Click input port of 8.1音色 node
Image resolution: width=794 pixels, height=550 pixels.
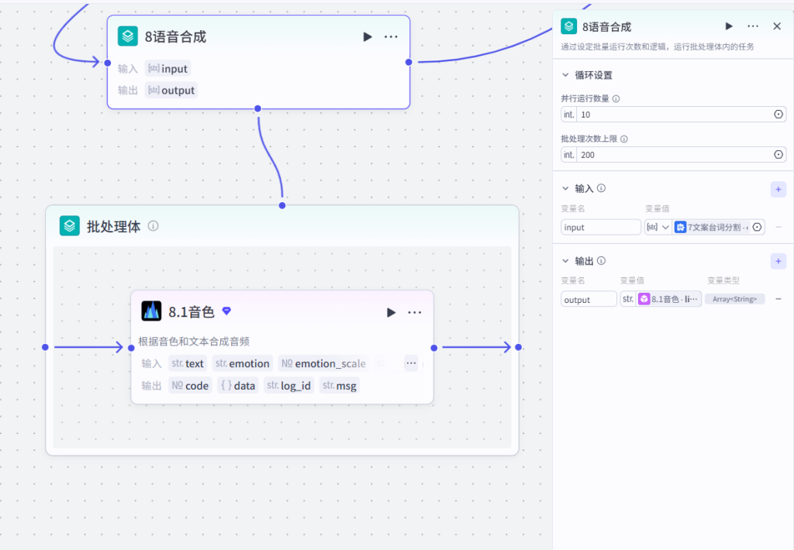[131, 348]
